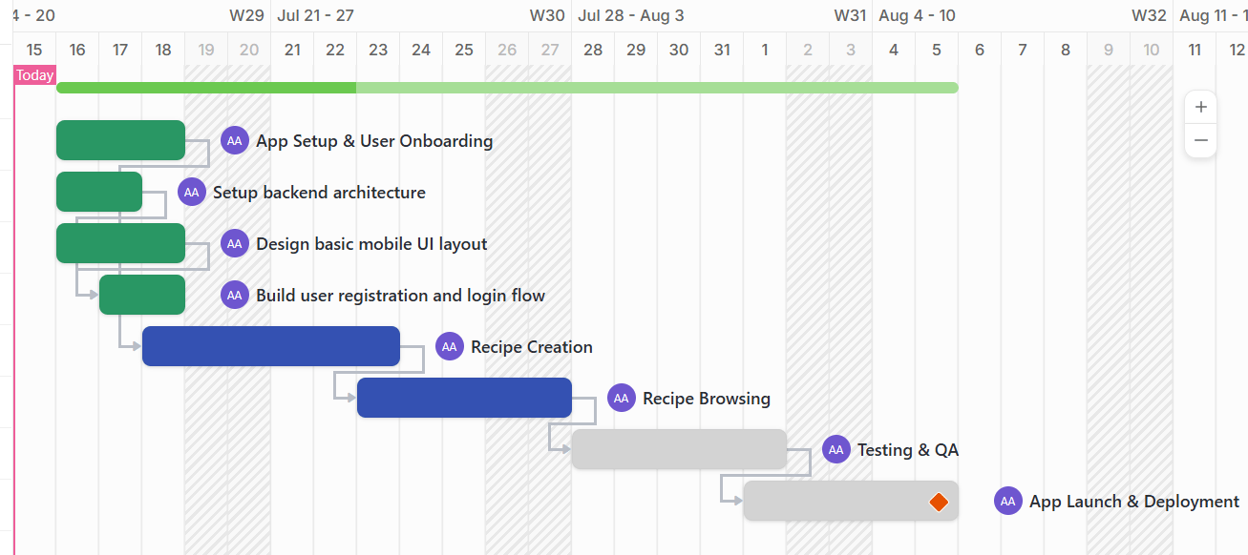Click avatar beside Design basic mobile UI layout

[235, 244]
